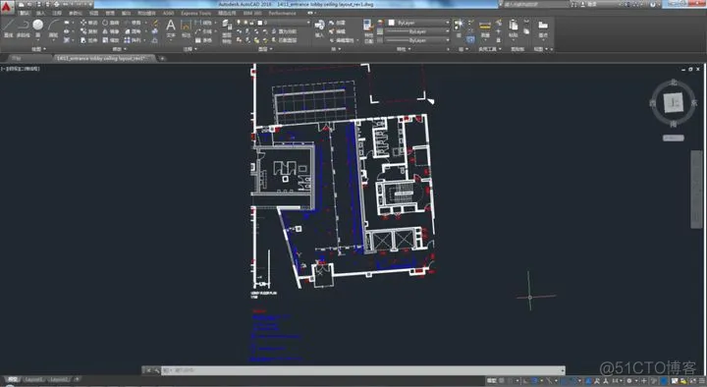
Task: Select the Circle (圆) tool
Action: [38, 28]
